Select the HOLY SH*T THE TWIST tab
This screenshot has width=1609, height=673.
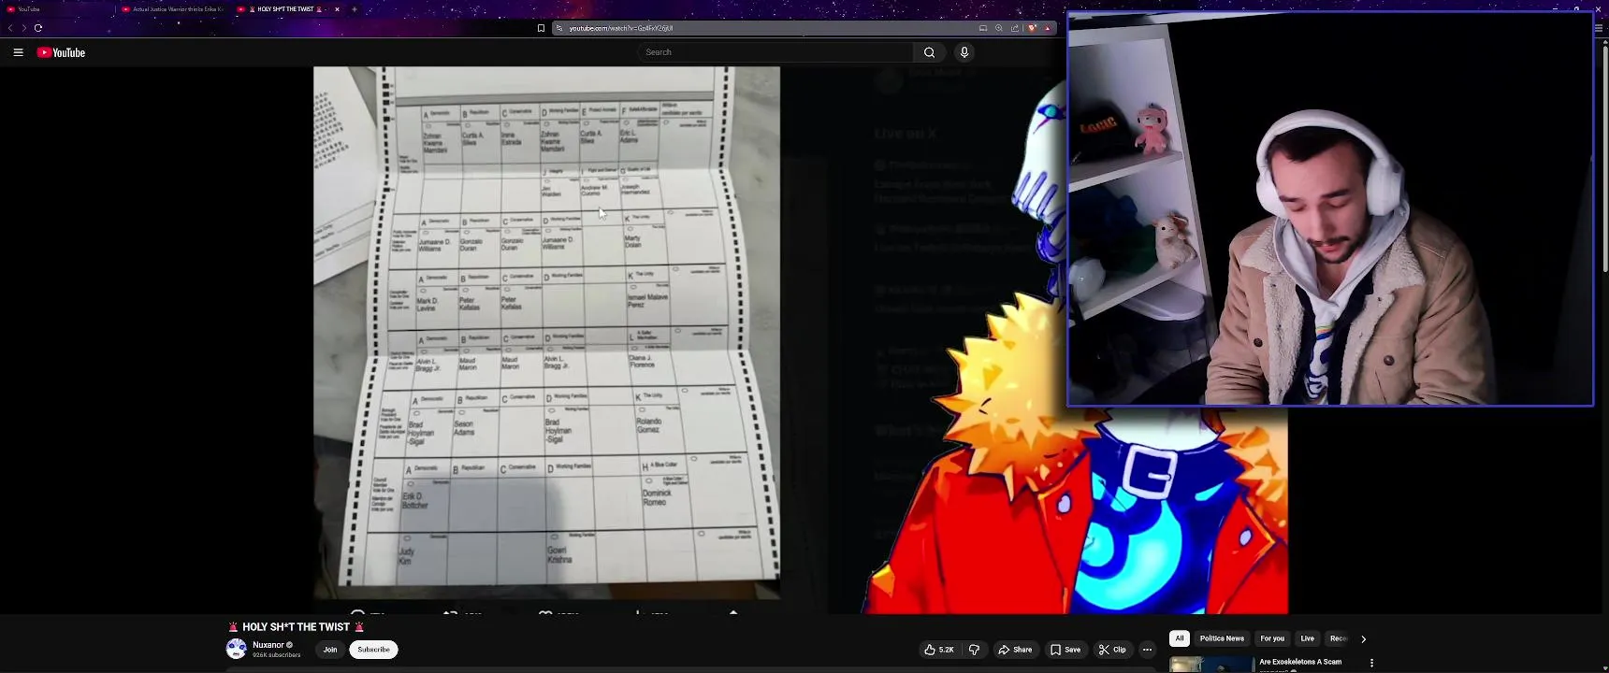coord(285,9)
